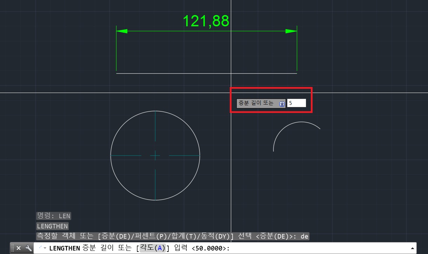
Task: Click the '측정할 객체 또는' prompt history line
Action: pyautogui.click(x=173, y=236)
